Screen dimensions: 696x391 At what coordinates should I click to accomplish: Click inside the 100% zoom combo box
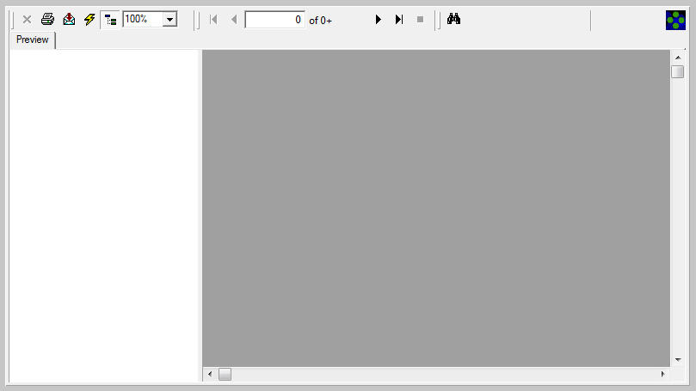[x=143, y=19]
